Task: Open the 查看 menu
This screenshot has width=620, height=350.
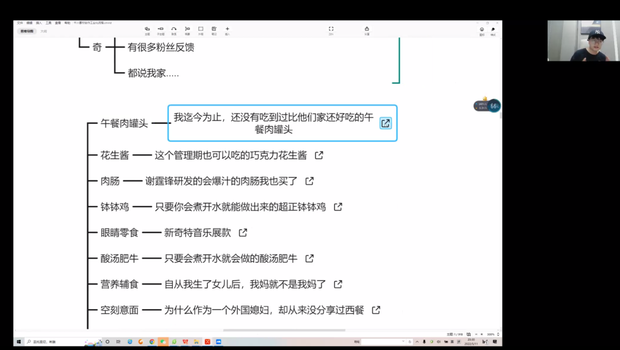Action: (58, 23)
